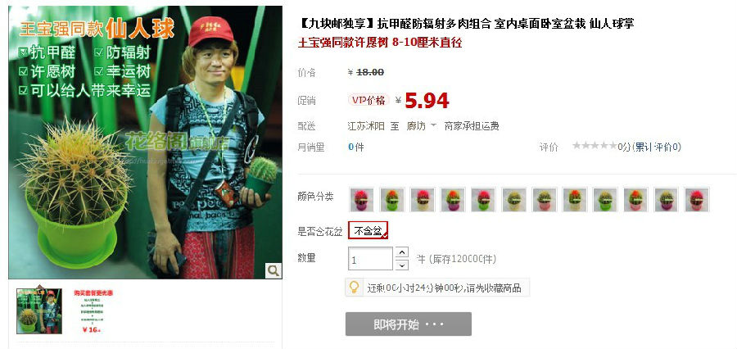Choose the sixth color variant with yellow pot
This screenshot has height=349, width=737.
[x=514, y=199]
